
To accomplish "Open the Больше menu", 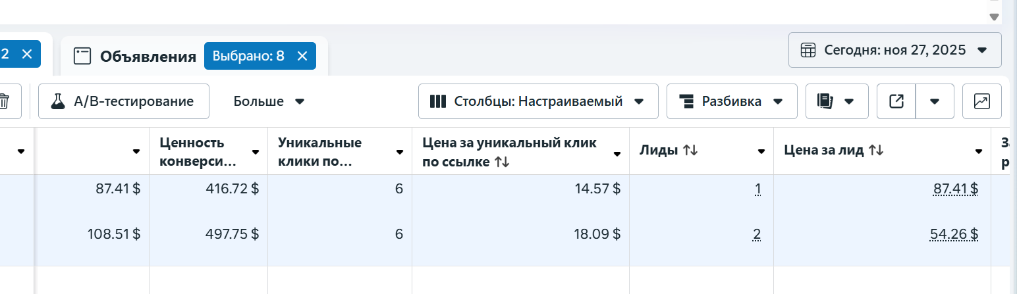I will (269, 101).
